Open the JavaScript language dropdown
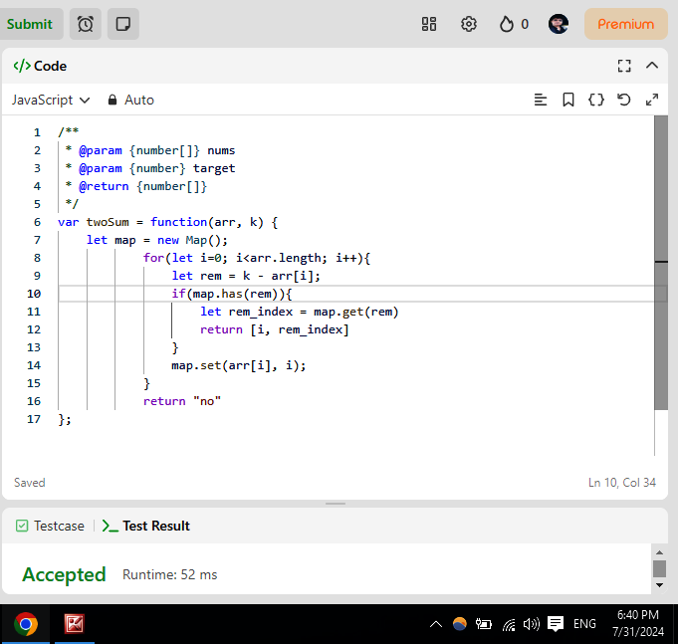This screenshot has width=678, height=644. [x=51, y=100]
